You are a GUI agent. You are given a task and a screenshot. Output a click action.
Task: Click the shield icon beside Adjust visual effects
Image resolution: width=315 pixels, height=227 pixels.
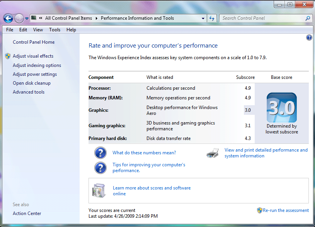(8, 56)
